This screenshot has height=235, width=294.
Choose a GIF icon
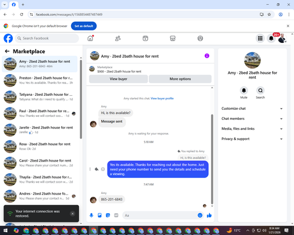tap(116, 216)
